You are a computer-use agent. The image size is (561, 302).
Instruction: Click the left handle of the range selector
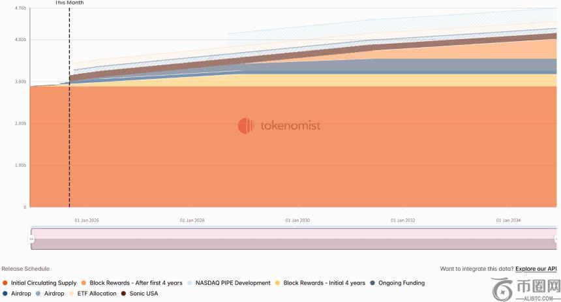pos(31,239)
